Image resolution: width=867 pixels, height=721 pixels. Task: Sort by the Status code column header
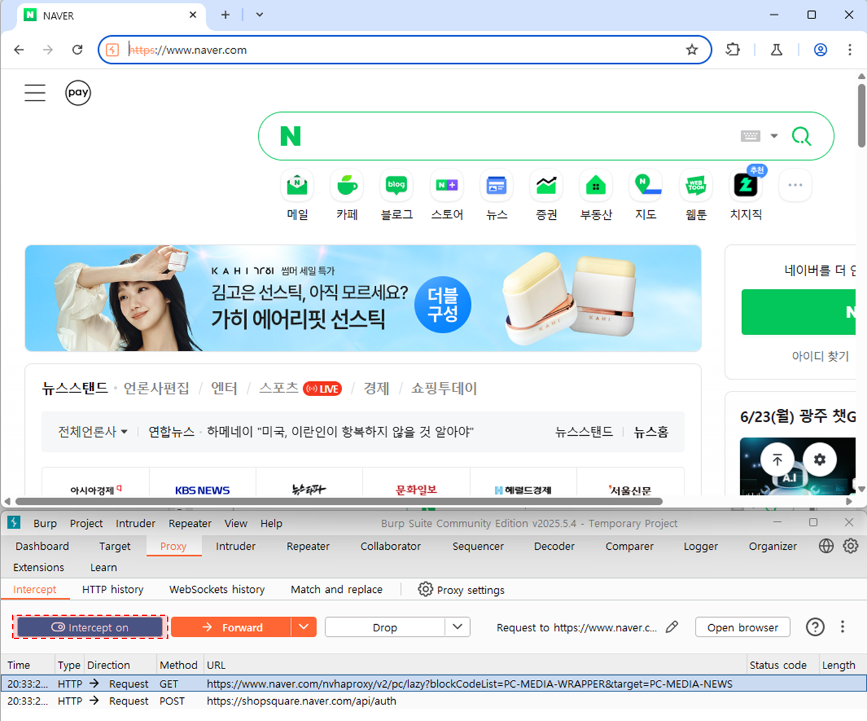pos(778,665)
